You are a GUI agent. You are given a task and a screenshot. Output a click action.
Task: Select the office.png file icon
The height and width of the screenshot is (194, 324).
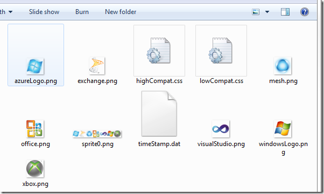[35, 129]
